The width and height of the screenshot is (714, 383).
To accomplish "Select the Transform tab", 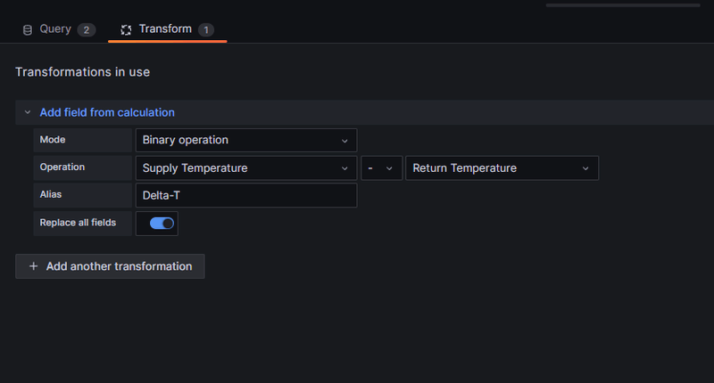I will pos(165,29).
